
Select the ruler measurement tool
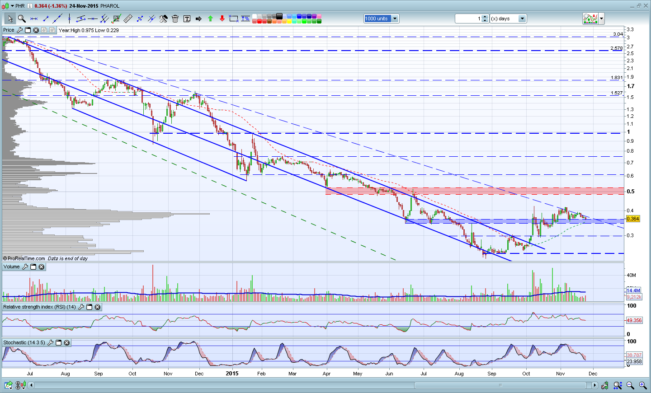click(x=128, y=19)
